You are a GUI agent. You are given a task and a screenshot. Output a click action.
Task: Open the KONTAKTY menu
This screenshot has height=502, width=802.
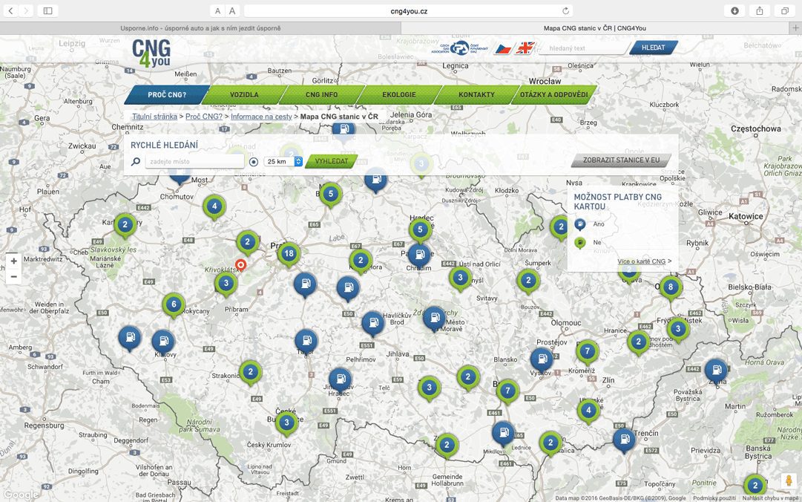[476, 94]
